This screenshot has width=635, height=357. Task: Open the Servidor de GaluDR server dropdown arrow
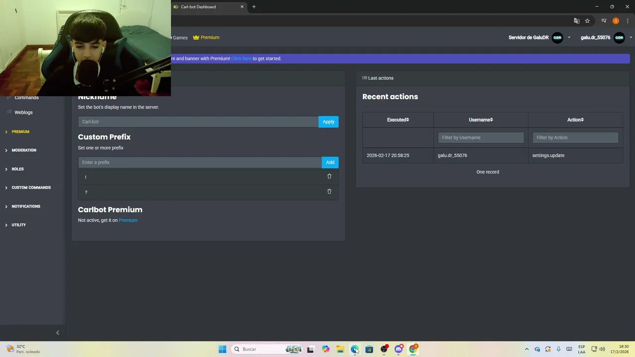point(569,38)
